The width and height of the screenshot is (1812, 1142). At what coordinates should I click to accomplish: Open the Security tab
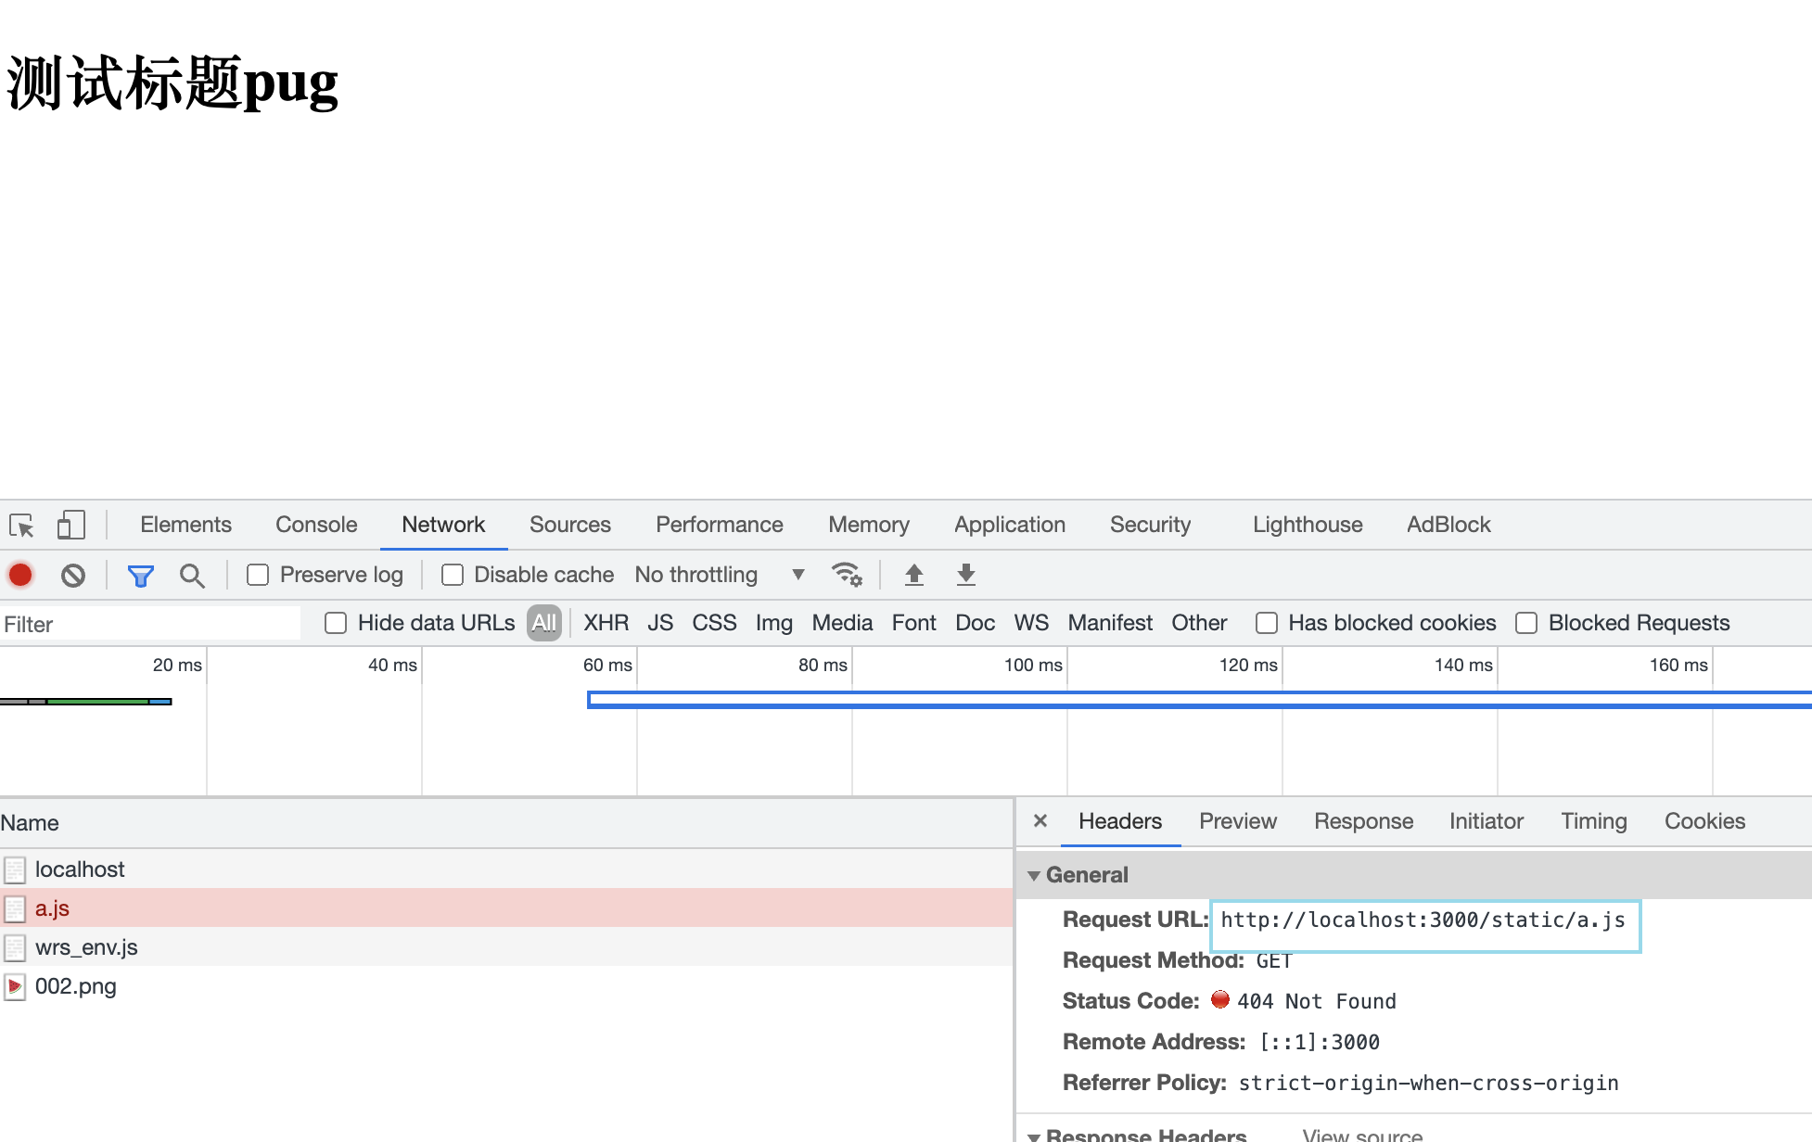tap(1151, 525)
